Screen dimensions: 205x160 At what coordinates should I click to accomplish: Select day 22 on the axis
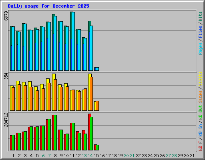[x=138, y=156]
